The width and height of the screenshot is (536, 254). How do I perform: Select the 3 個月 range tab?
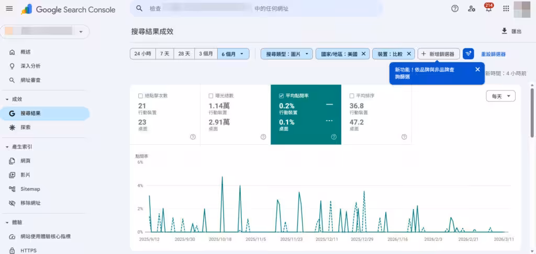pyautogui.click(x=206, y=54)
